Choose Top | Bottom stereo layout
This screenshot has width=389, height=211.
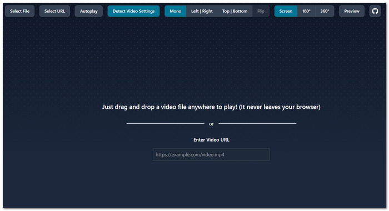tap(235, 11)
